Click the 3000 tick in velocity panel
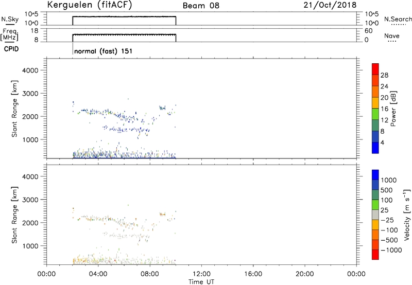 [30, 200]
